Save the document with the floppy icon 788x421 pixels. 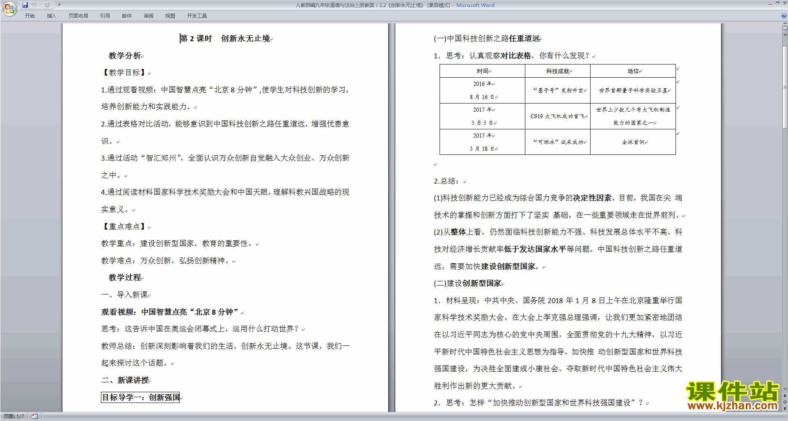click(x=25, y=5)
